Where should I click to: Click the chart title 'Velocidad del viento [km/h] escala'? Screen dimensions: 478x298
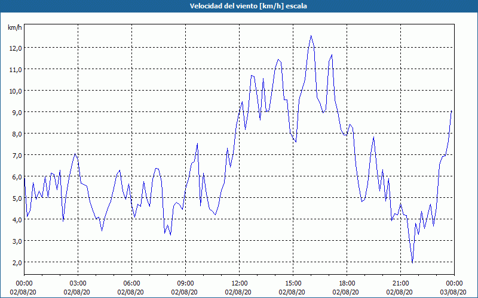(x=248, y=6)
